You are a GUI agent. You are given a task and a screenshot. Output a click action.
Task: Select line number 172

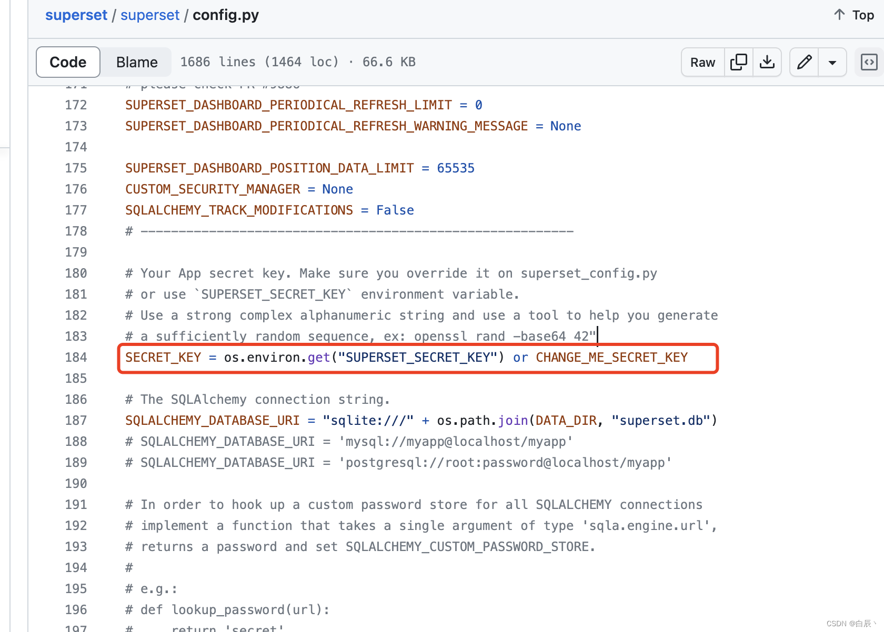coord(76,105)
